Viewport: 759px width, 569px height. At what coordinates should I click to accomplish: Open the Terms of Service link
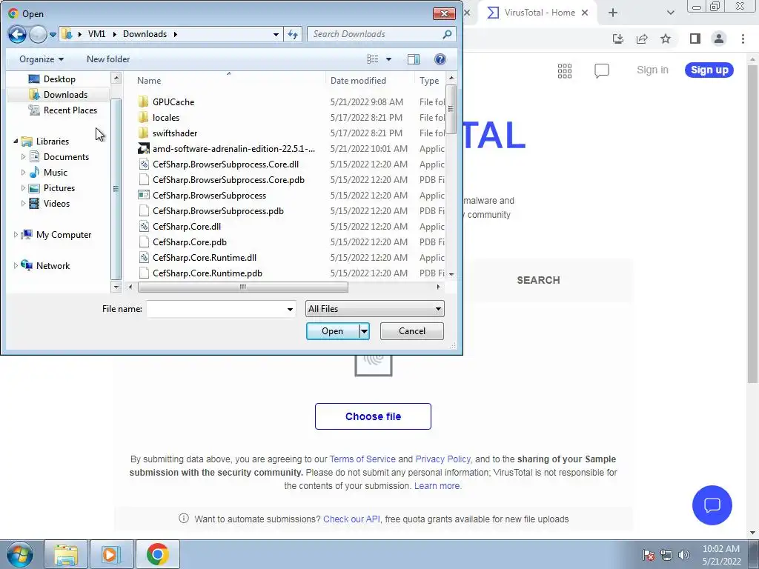[362, 459]
